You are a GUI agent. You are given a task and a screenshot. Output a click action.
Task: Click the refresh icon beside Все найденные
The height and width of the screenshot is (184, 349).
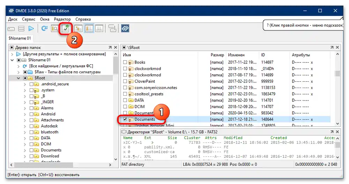click(25, 66)
